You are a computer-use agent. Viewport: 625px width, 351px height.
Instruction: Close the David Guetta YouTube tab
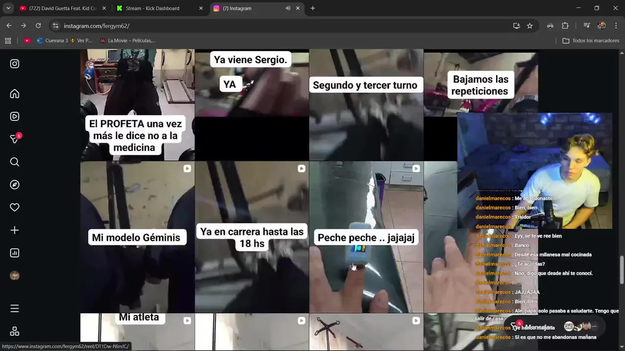(x=104, y=8)
